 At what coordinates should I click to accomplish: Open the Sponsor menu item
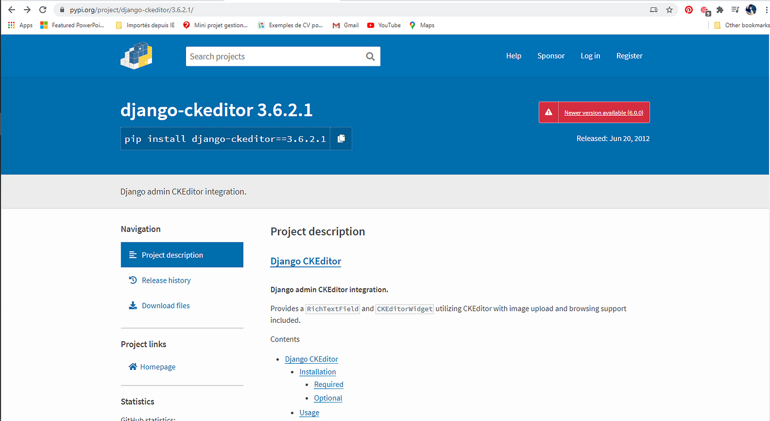(551, 56)
